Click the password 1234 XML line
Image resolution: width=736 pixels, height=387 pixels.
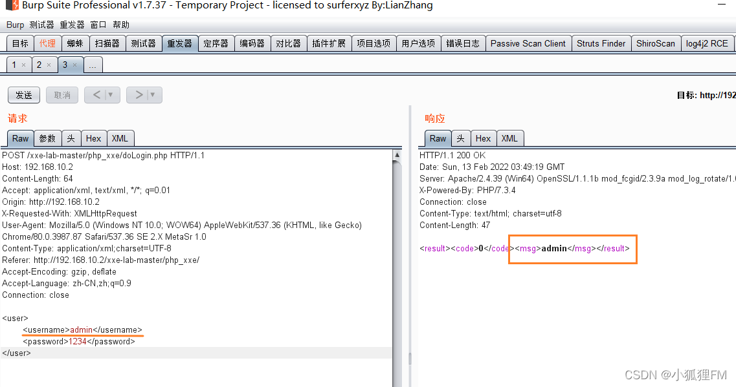[79, 342]
